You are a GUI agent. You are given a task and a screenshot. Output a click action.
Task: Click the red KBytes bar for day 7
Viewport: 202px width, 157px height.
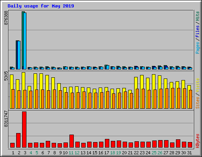pyautogui.click(x=48, y=144)
